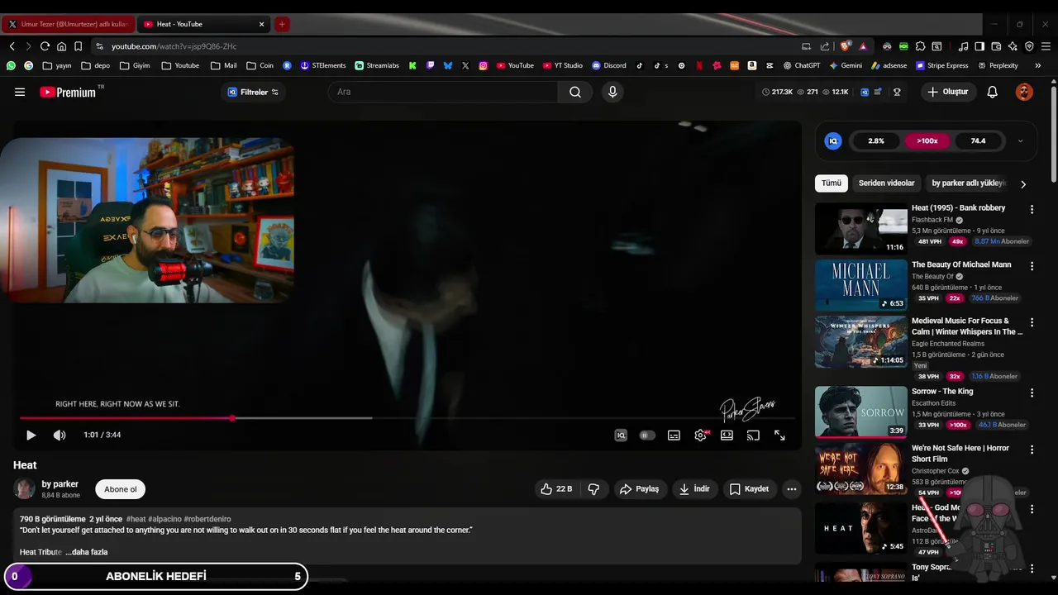1058x595 pixels.
Task: Open The Beauty Of Michael Mann video
Action: [961, 264]
